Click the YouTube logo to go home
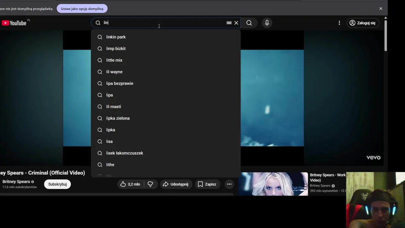Image resolution: width=405 pixels, height=228 pixels. [x=14, y=23]
